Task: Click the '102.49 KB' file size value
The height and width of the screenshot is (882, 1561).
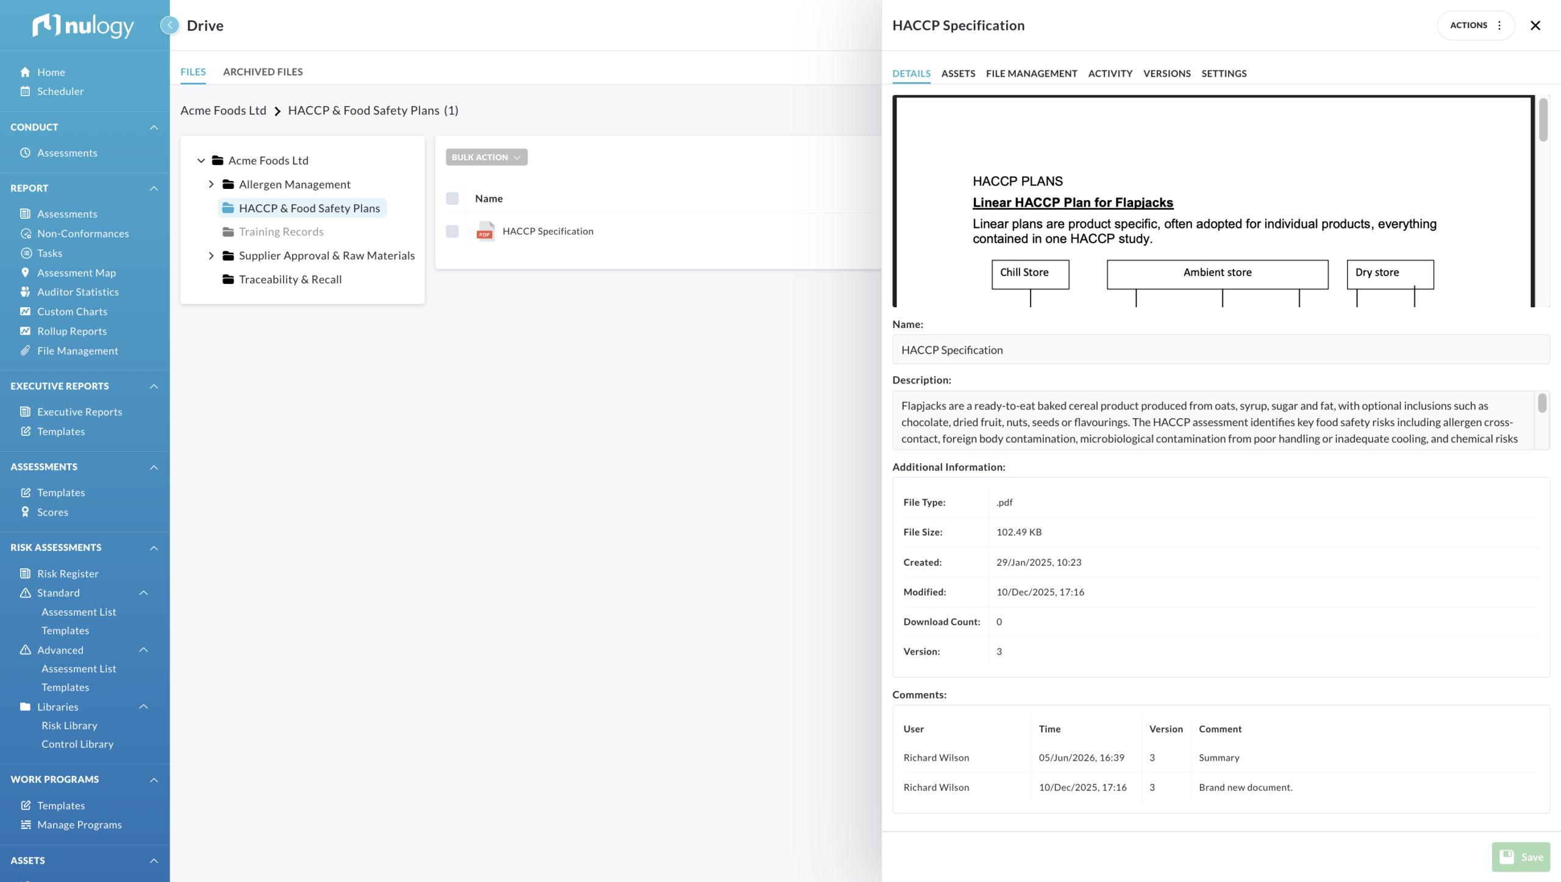Action: tap(1019, 532)
